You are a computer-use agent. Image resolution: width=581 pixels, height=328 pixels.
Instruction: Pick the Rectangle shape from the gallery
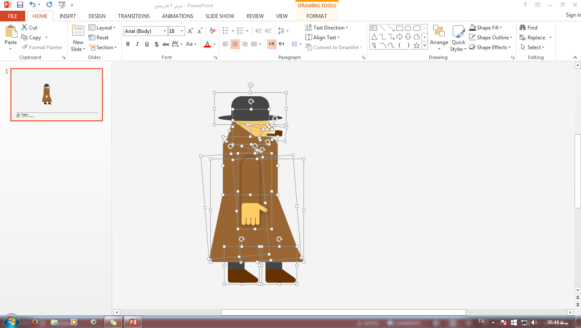pyautogui.click(x=400, y=29)
